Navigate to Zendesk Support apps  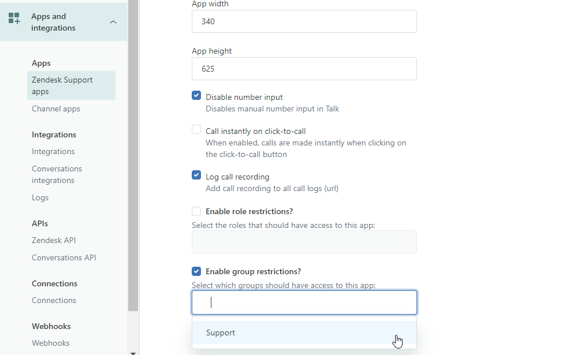(62, 85)
